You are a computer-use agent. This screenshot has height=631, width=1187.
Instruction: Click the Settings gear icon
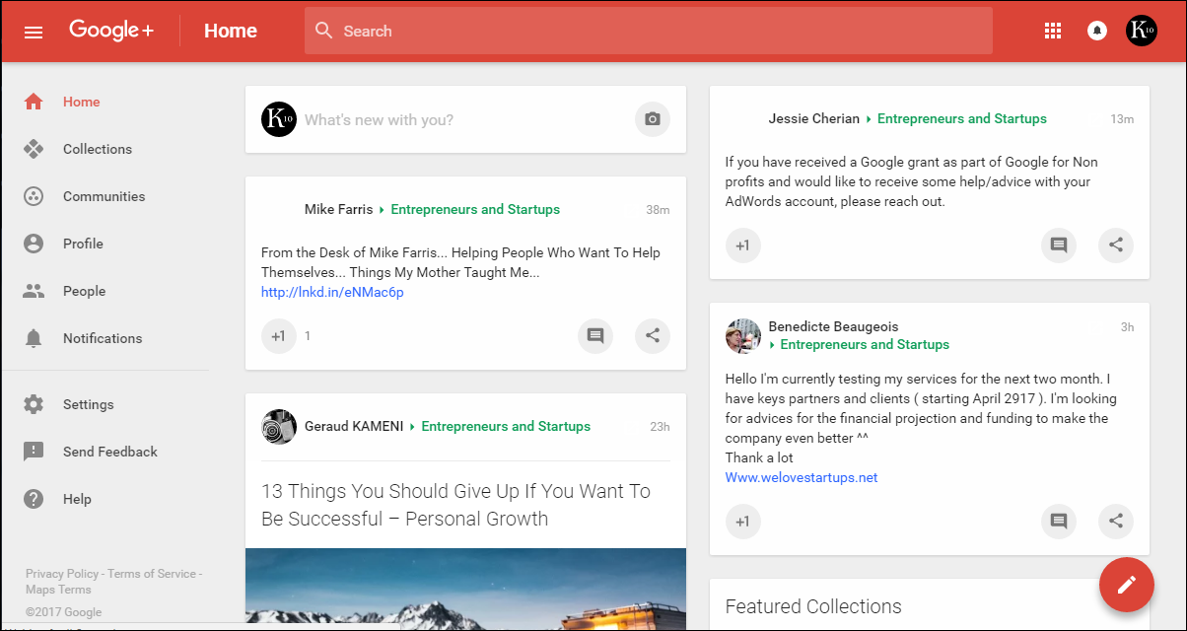[x=34, y=404]
